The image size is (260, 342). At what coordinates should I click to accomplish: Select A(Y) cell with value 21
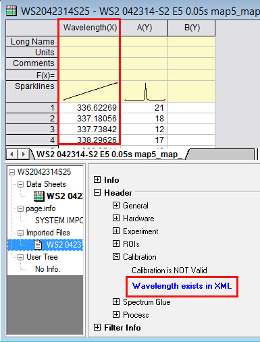[145, 108]
